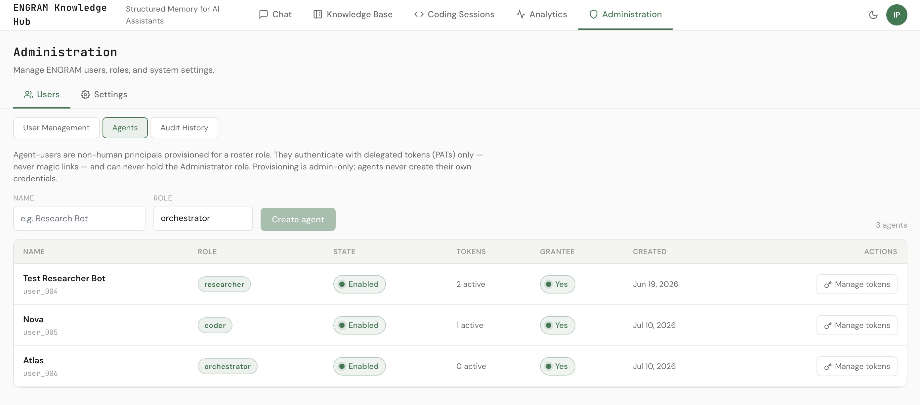Open the IP user avatar menu
The height and width of the screenshot is (405, 920).
[896, 15]
